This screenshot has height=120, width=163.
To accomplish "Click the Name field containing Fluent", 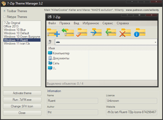I will [x=72, y=101].
